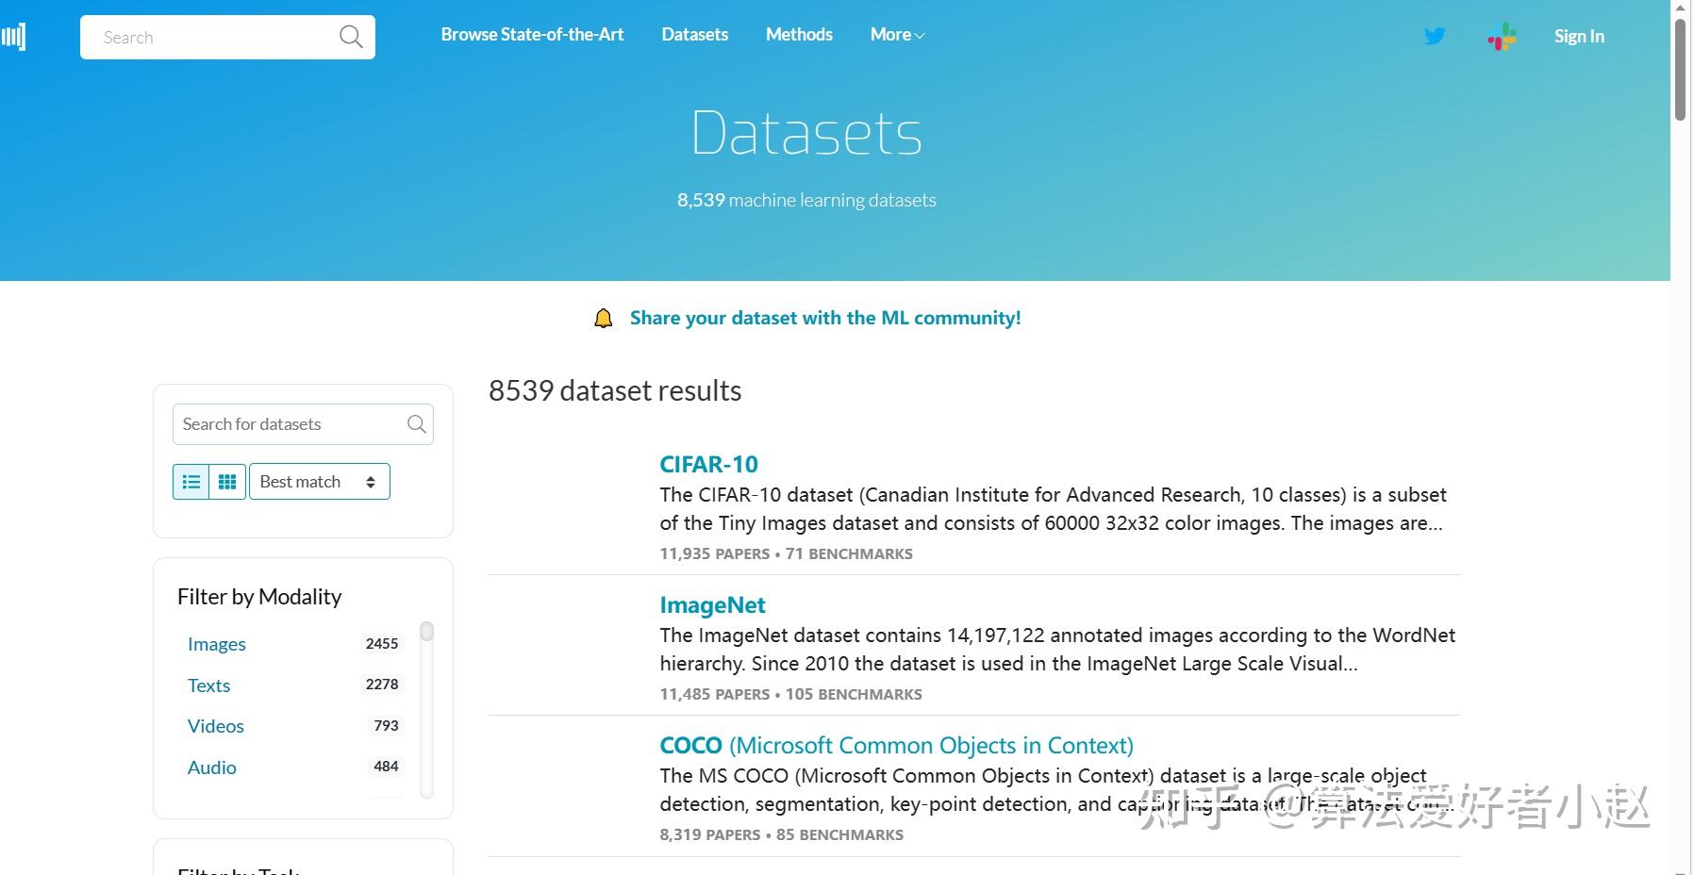Switch to list view of results
The height and width of the screenshot is (875, 1694).
pyautogui.click(x=191, y=481)
